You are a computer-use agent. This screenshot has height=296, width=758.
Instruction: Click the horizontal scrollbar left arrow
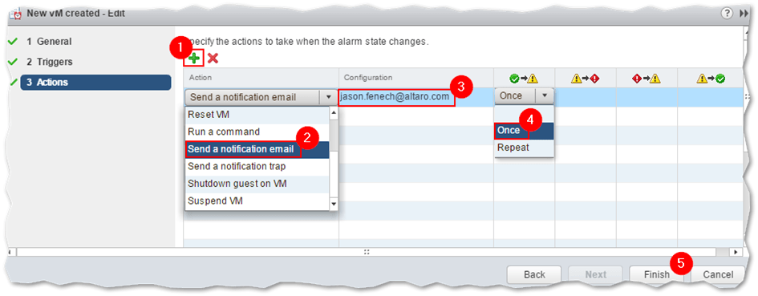(x=10, y=252)
